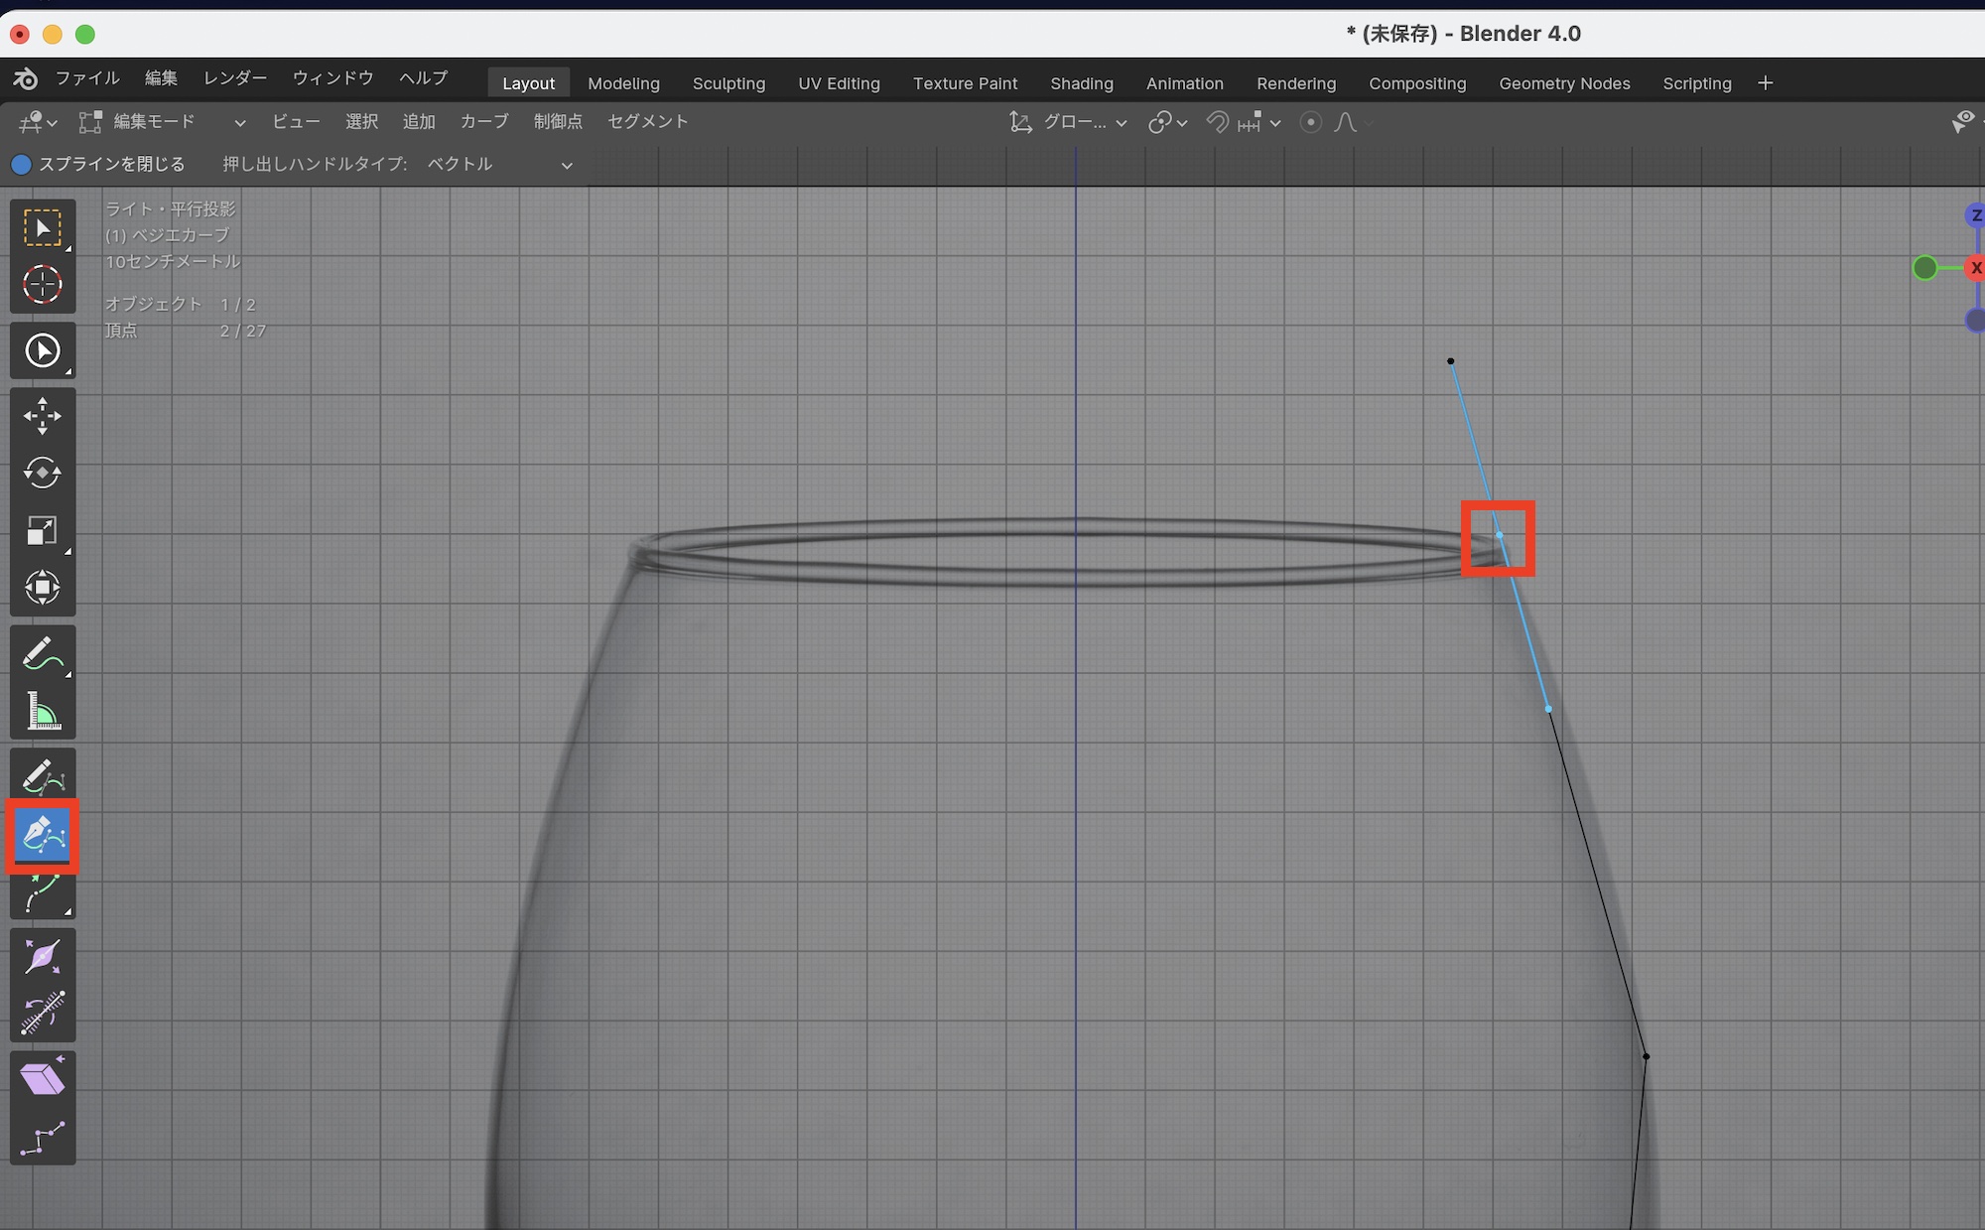
Task: Enable the Close Spline checkbox
Action: (x=21, y=165)
